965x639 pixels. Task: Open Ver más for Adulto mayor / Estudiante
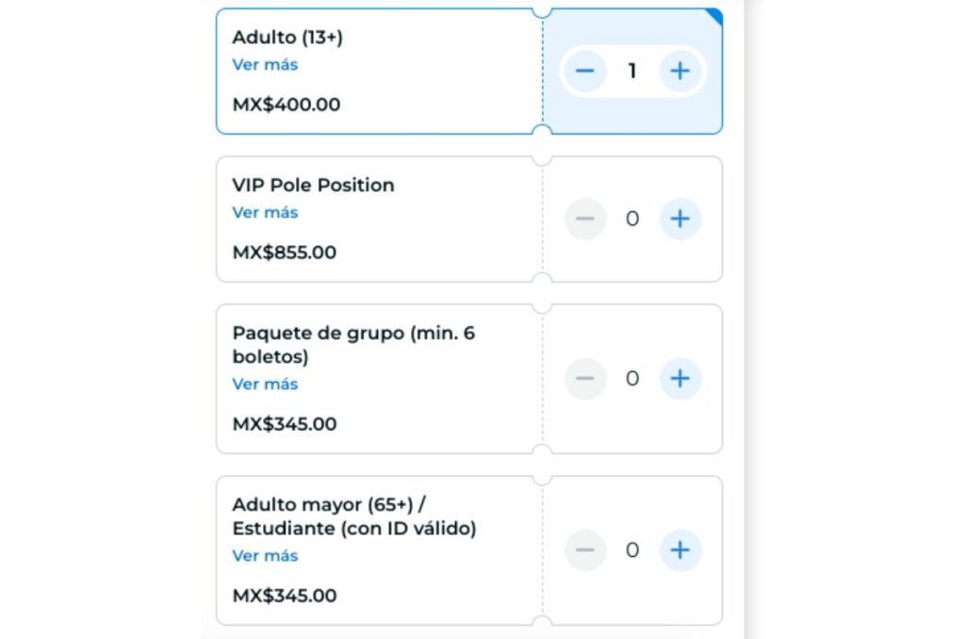coord(265,556)
